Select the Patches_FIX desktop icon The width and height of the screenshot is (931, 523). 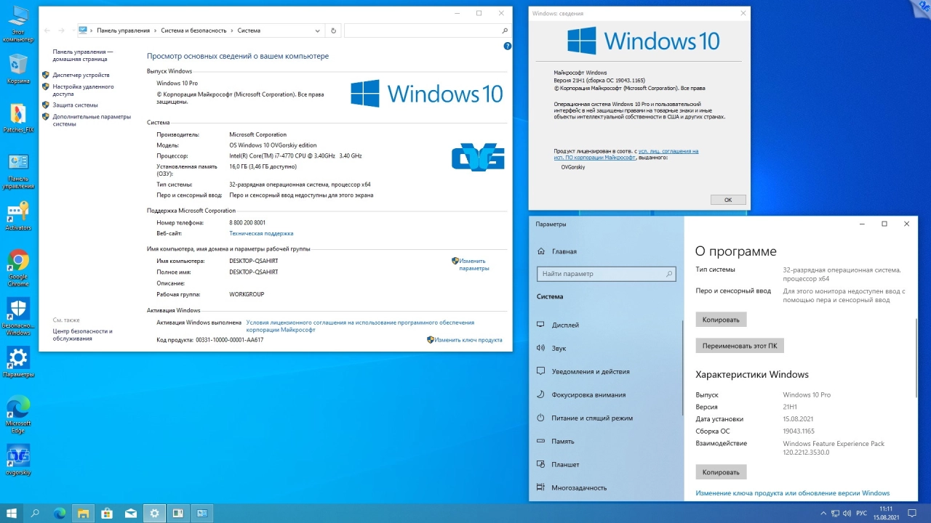pyautogui.click(x=18, y=118)
